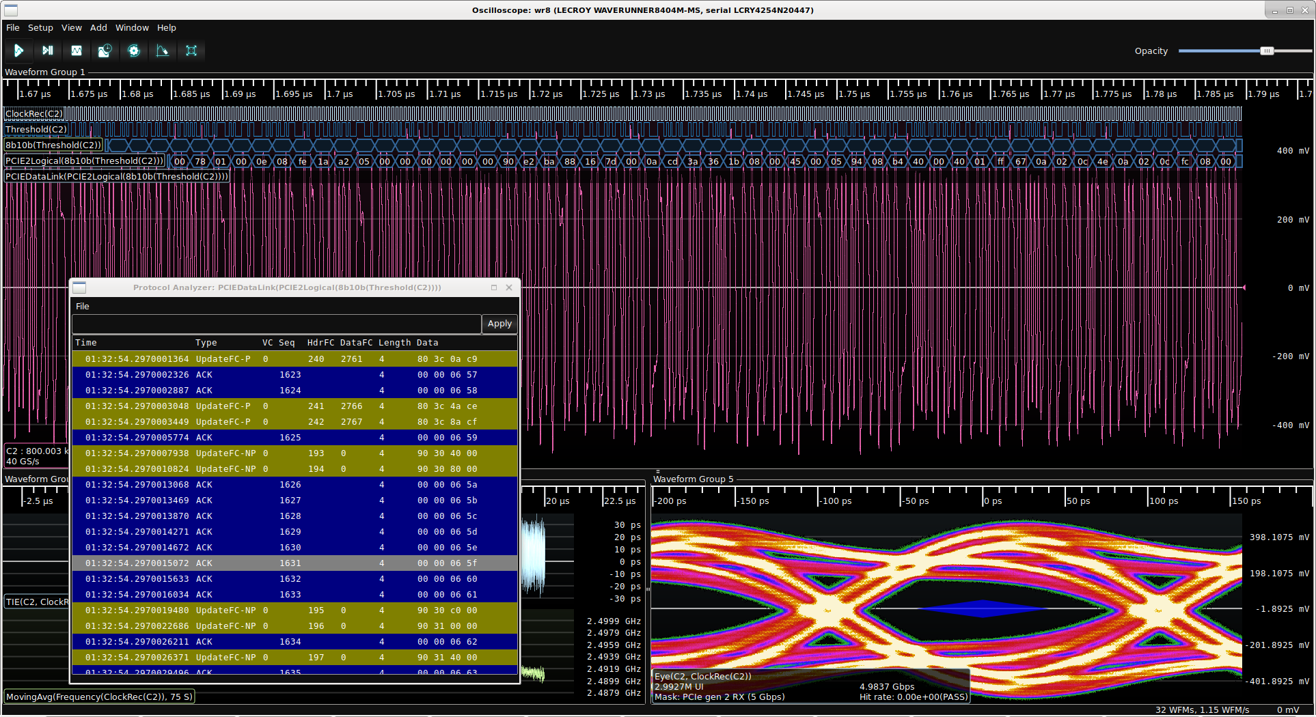Toggle fullscreen with the expand icon

[x=191, y=51]
